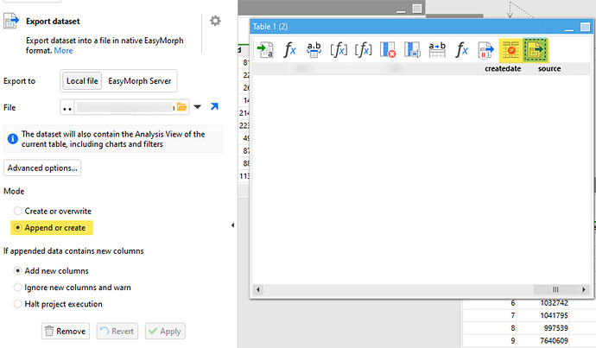Open the File path dropdown arrow
The width and height of the screenshot is (596, 348).
198,107
